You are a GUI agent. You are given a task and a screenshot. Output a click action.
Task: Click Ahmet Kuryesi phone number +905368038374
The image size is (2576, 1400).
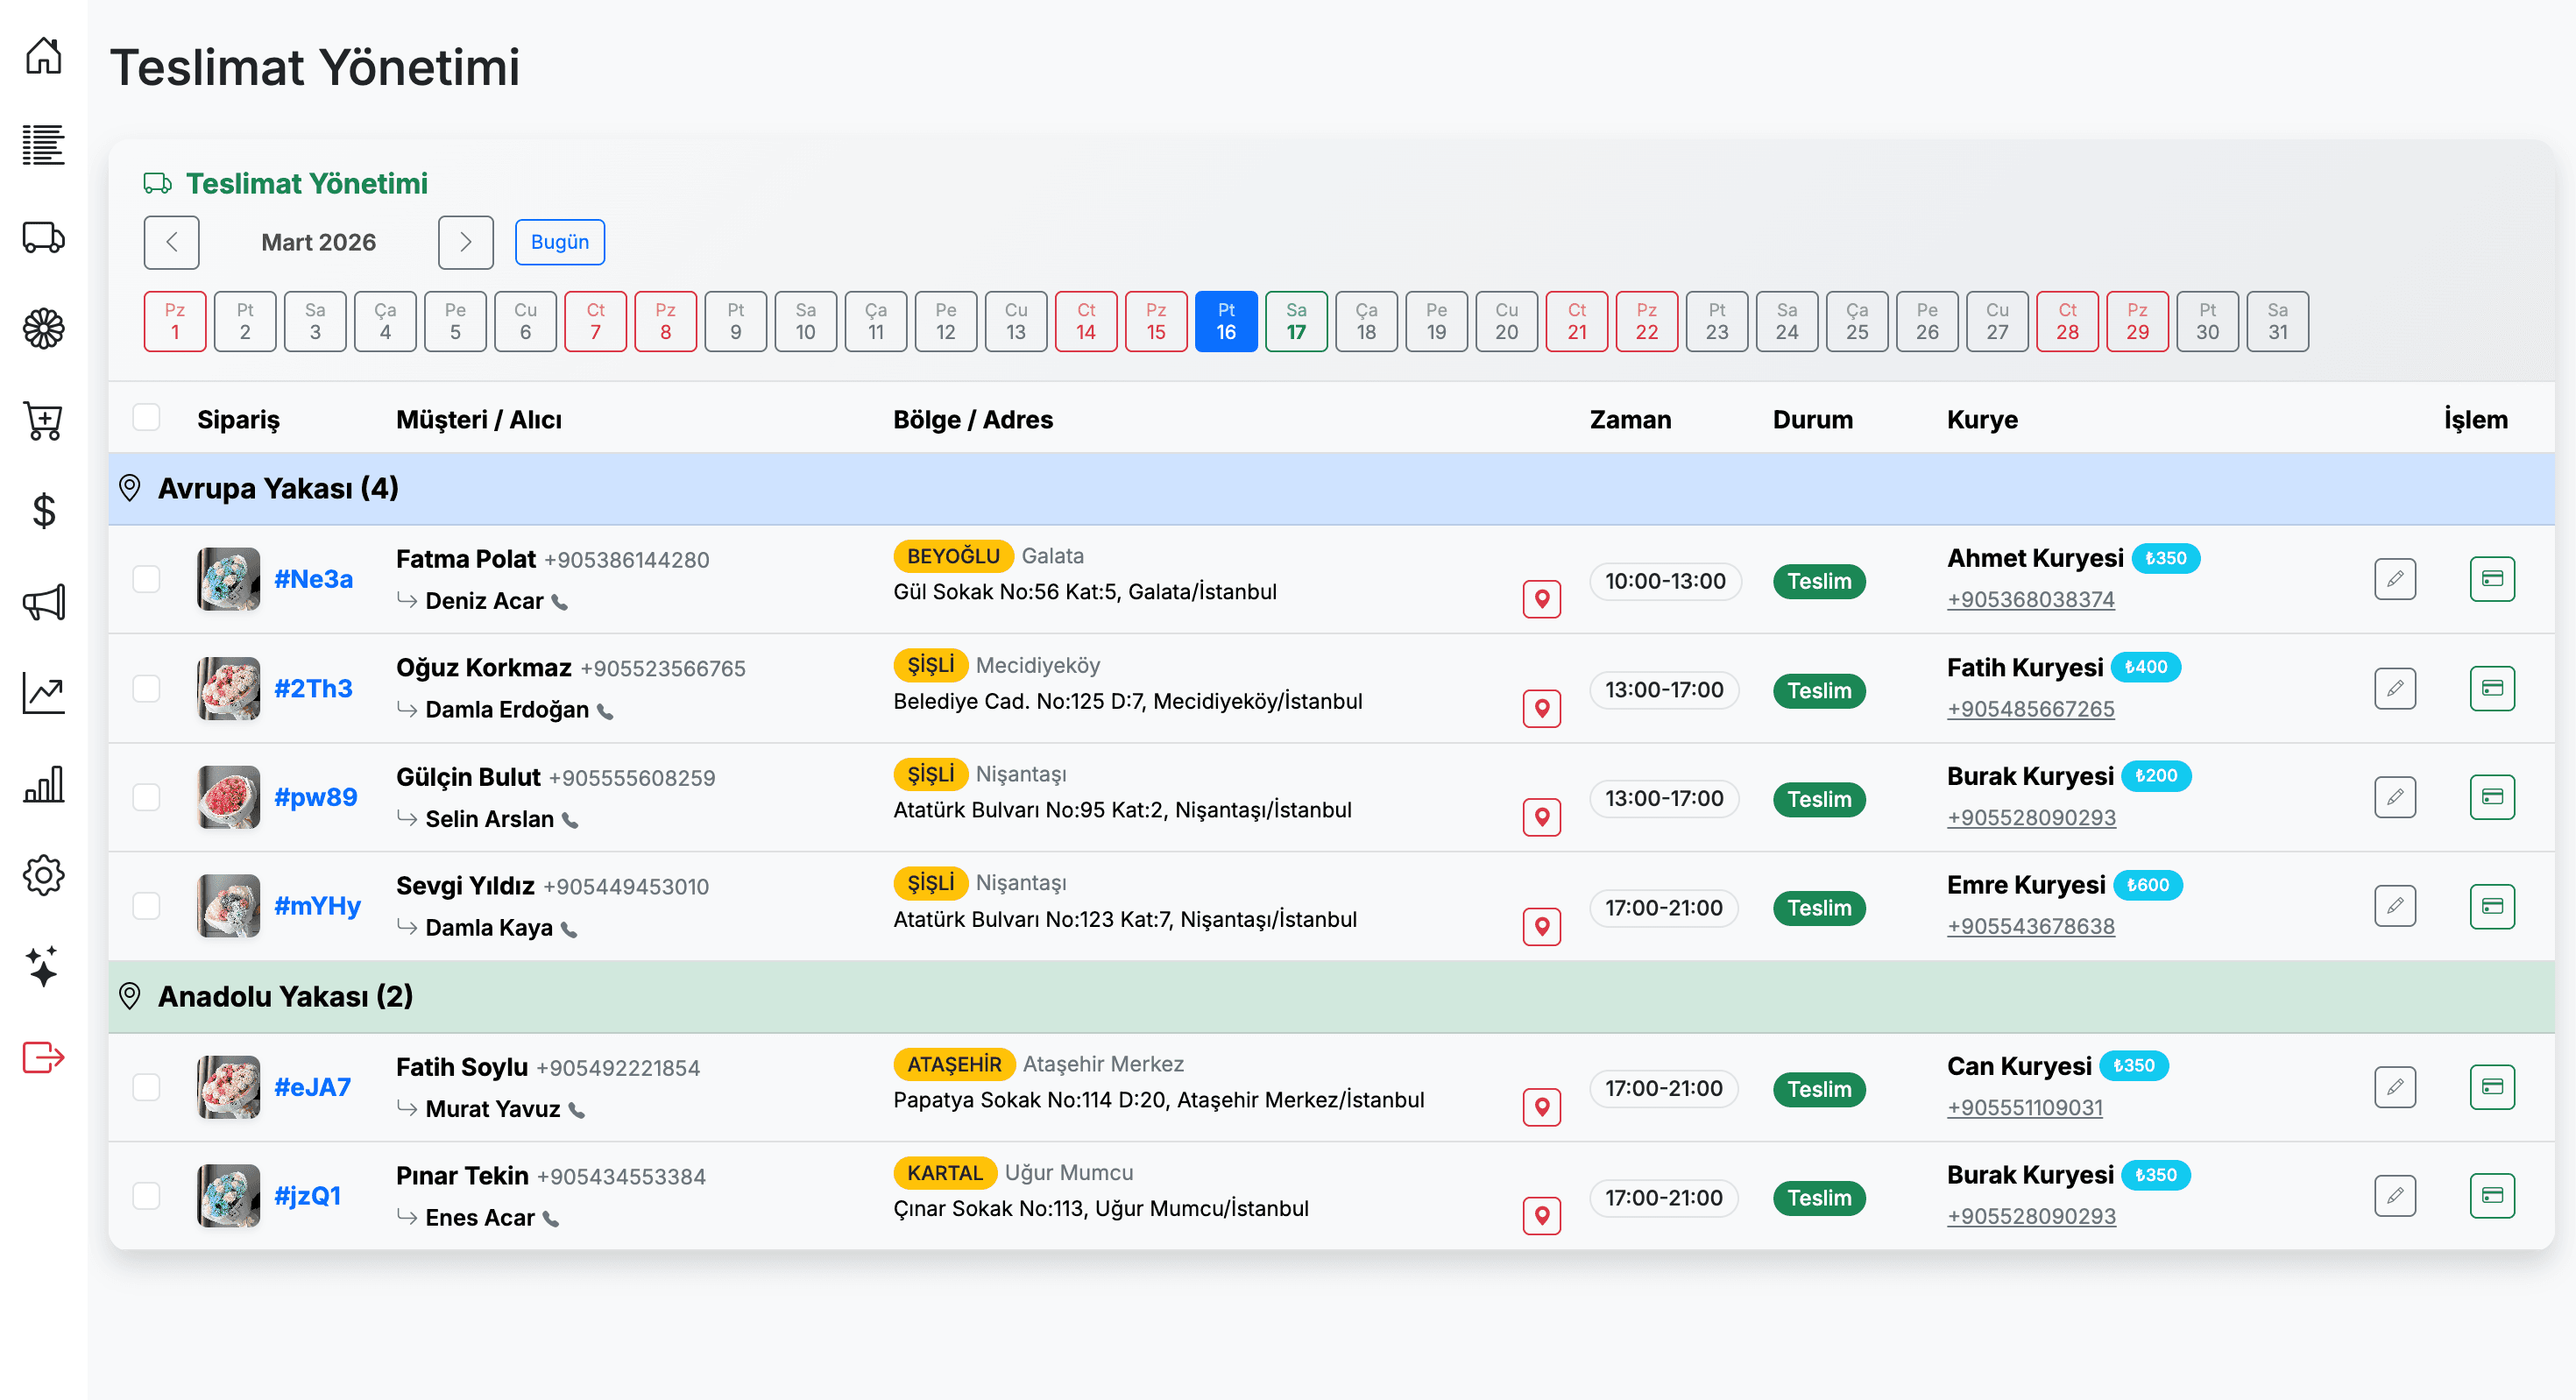click(x=2030, y=599)
